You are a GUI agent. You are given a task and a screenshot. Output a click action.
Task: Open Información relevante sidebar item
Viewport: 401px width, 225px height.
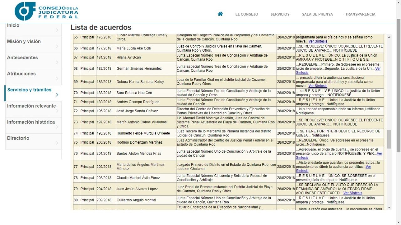click(31, 106)
